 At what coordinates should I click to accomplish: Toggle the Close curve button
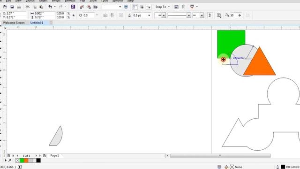click(x=210, y=15)
